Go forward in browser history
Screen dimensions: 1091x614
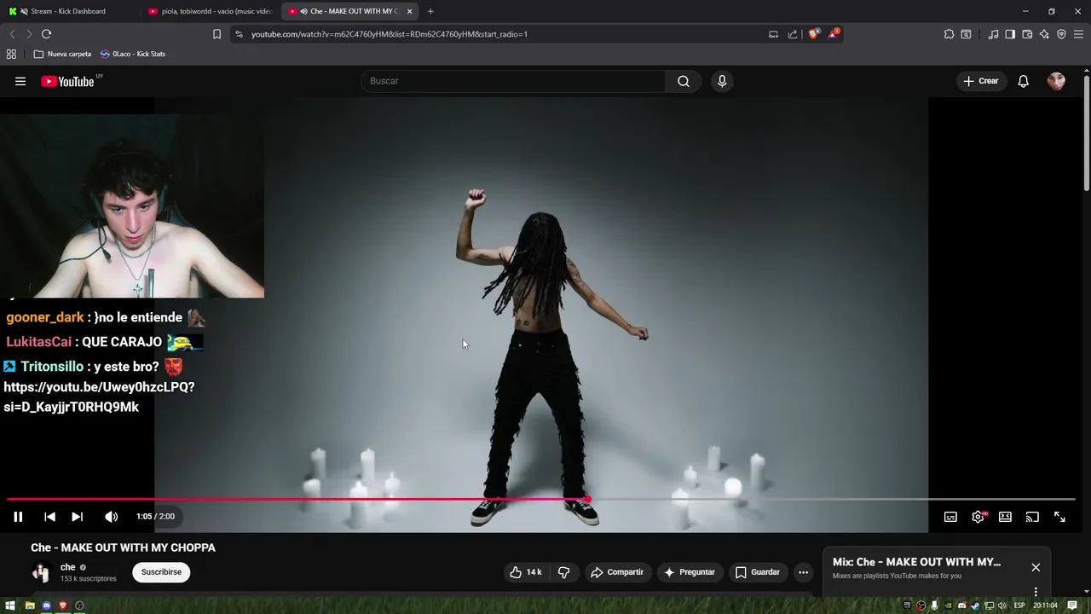click(29, 34)
